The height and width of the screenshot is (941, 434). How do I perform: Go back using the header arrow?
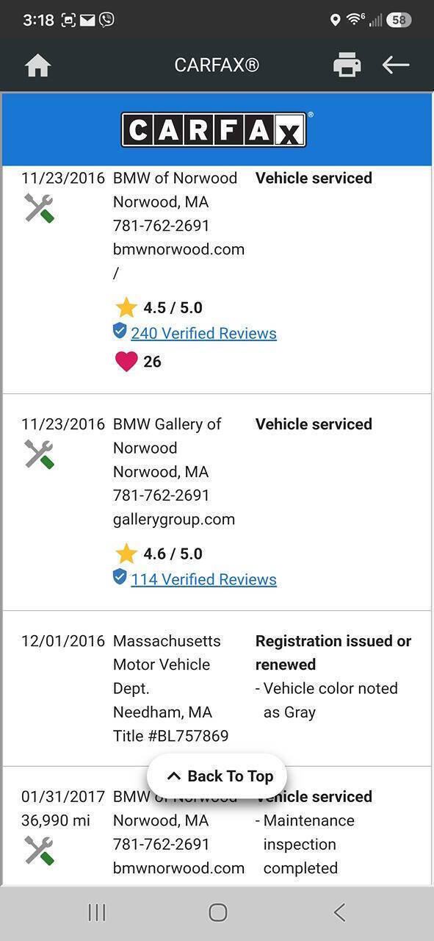pos(395,65)
